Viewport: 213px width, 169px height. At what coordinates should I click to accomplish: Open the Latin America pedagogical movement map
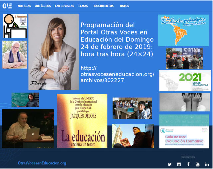pos(183,30)
